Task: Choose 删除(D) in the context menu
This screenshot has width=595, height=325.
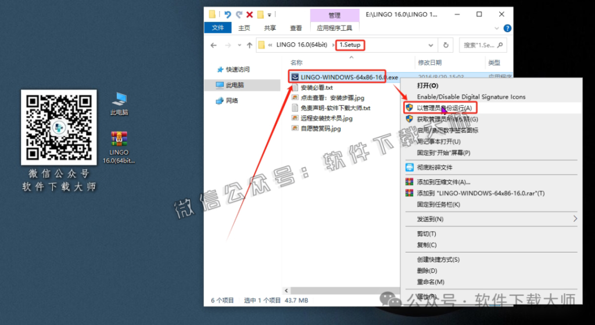Action: pos(492,271)
